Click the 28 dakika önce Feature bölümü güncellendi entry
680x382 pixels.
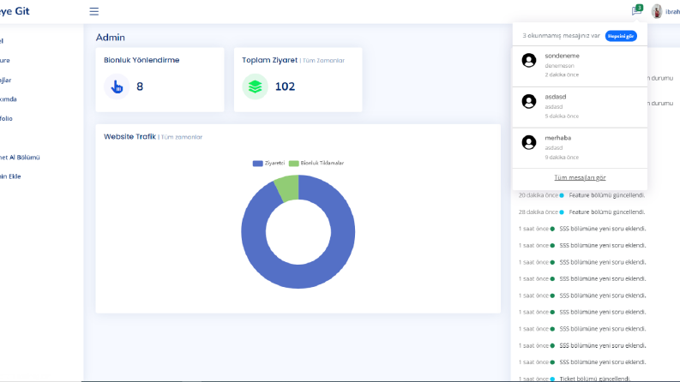[x=581, y=212]
